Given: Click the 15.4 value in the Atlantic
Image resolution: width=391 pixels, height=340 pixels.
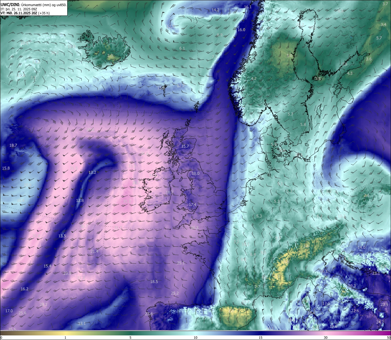Looking at the screenshot, I should [47, 266].
